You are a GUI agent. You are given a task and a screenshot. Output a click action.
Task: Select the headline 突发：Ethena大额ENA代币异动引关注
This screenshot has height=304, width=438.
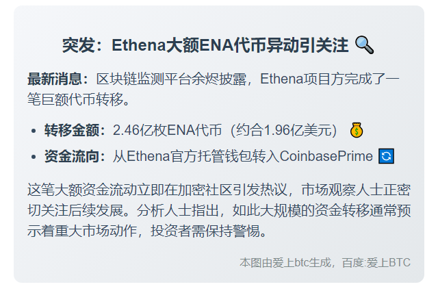[x=206, y=46]
